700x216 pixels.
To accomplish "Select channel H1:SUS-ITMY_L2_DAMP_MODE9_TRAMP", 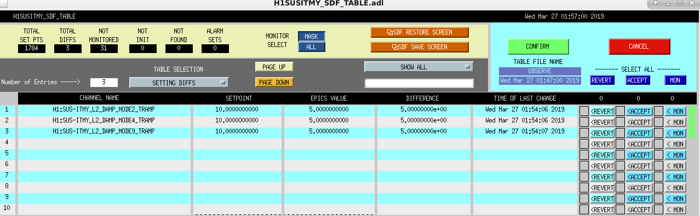I will pyautogui.click(x=104, y=131).
